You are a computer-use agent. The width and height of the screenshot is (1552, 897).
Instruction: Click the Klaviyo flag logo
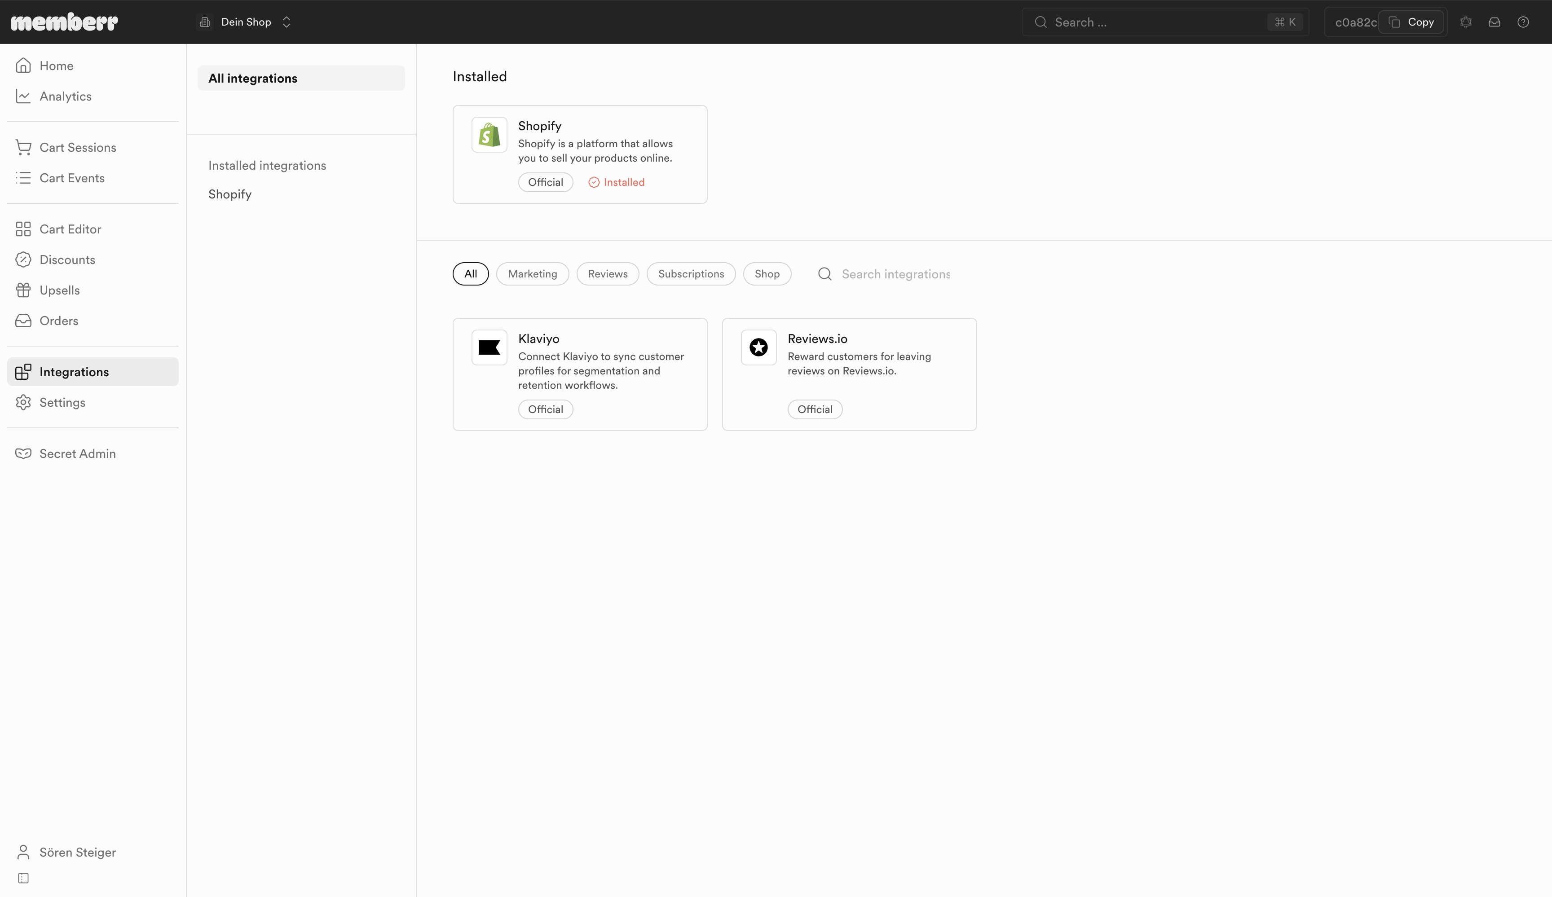(489, 348)
